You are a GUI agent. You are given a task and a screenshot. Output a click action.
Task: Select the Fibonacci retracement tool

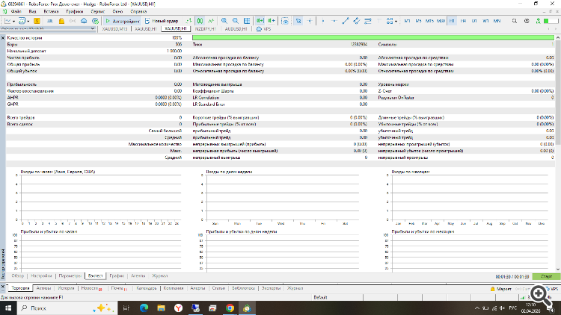367,21
